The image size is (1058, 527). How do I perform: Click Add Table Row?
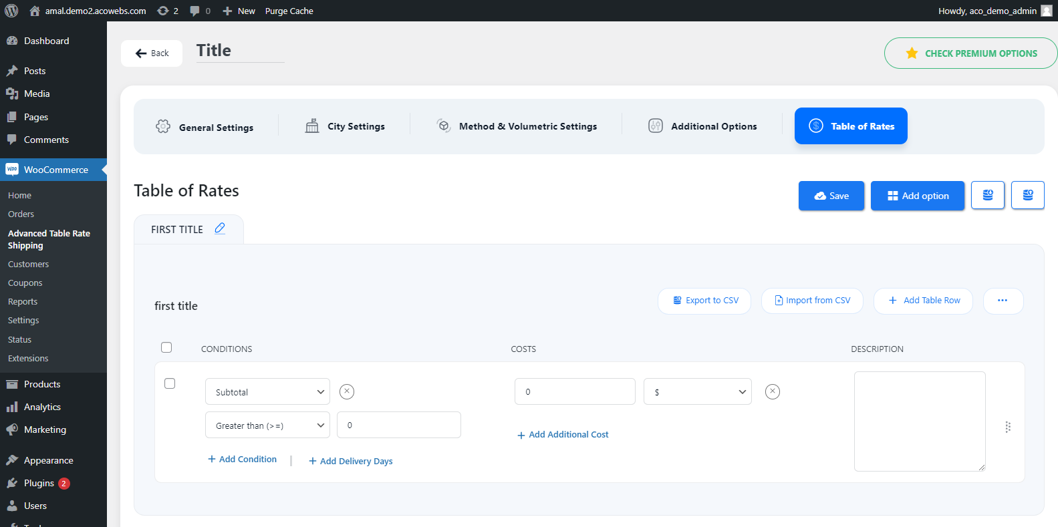coord(923,301)
